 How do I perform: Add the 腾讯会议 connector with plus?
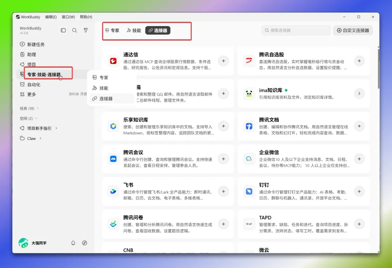[224, 159]
